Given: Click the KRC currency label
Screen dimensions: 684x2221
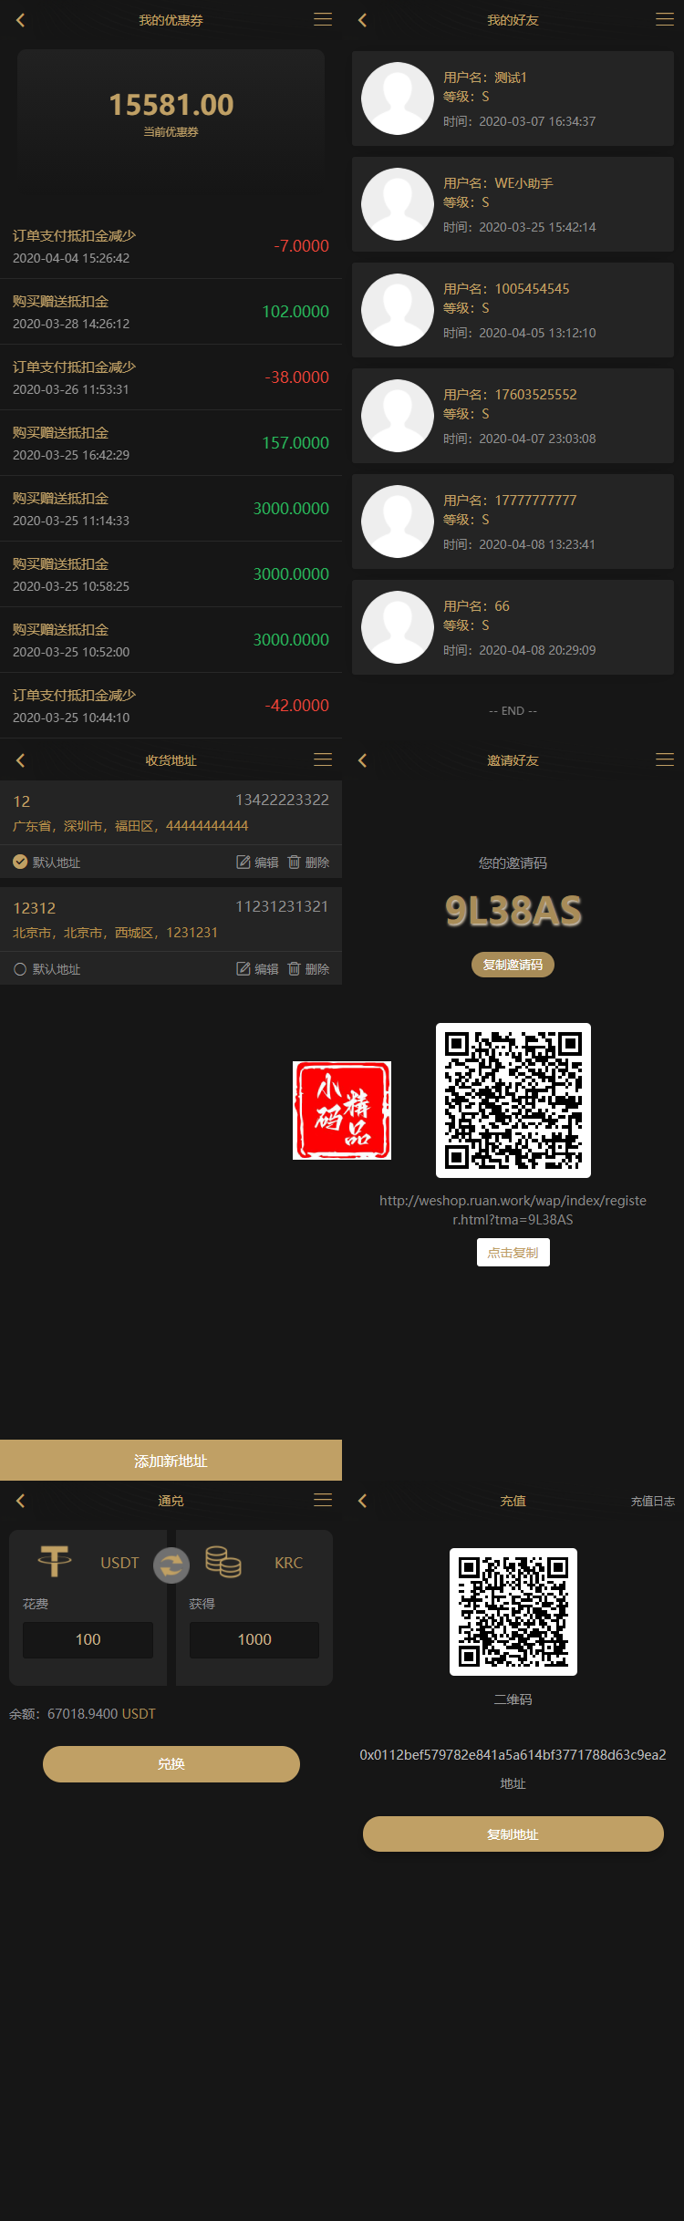Looking at the screenshot, I should [288, 1563].
